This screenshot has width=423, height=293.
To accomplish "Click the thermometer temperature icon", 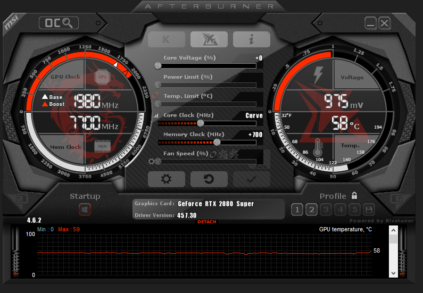I will [318, 148].
